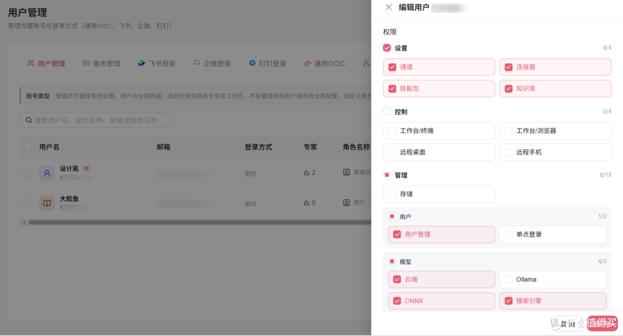Screen dimensions: 623x336
Task: Click the 4/4 count beside 设置
Action: point(607,48)
